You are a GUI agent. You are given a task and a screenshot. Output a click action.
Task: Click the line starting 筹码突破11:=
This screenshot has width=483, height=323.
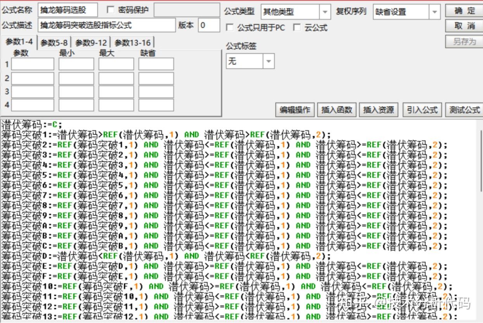[x=229, y=296]
